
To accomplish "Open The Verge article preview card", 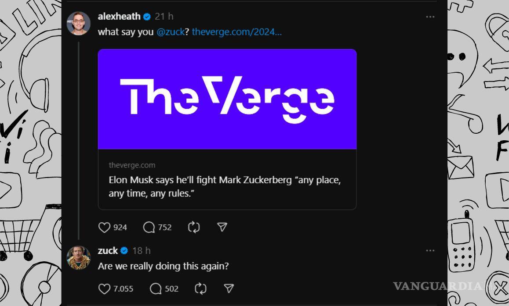I will (227, 128).
